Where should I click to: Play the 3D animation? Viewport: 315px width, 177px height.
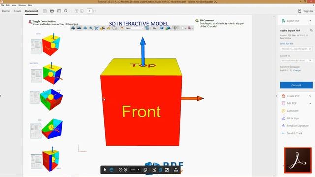154,28
